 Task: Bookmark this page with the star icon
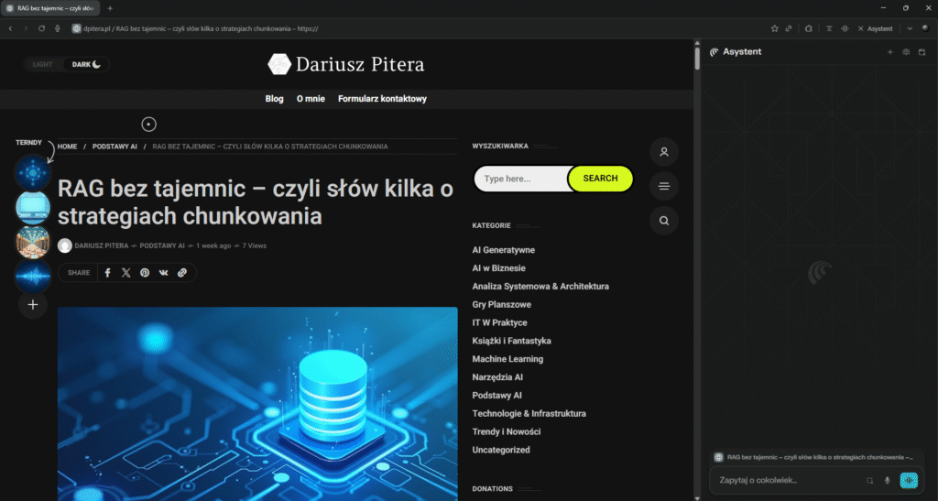point(775,28)
